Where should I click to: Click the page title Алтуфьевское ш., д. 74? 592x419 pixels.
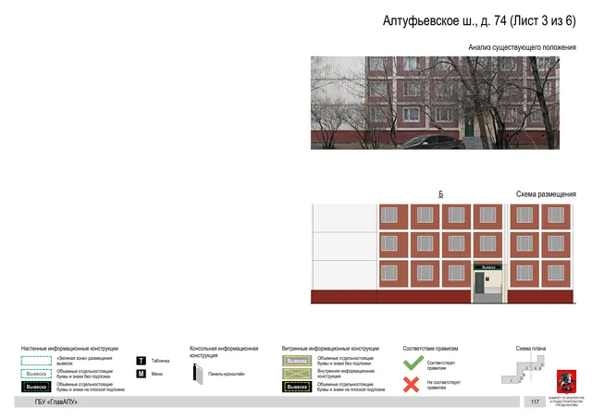tap(479, 20)
